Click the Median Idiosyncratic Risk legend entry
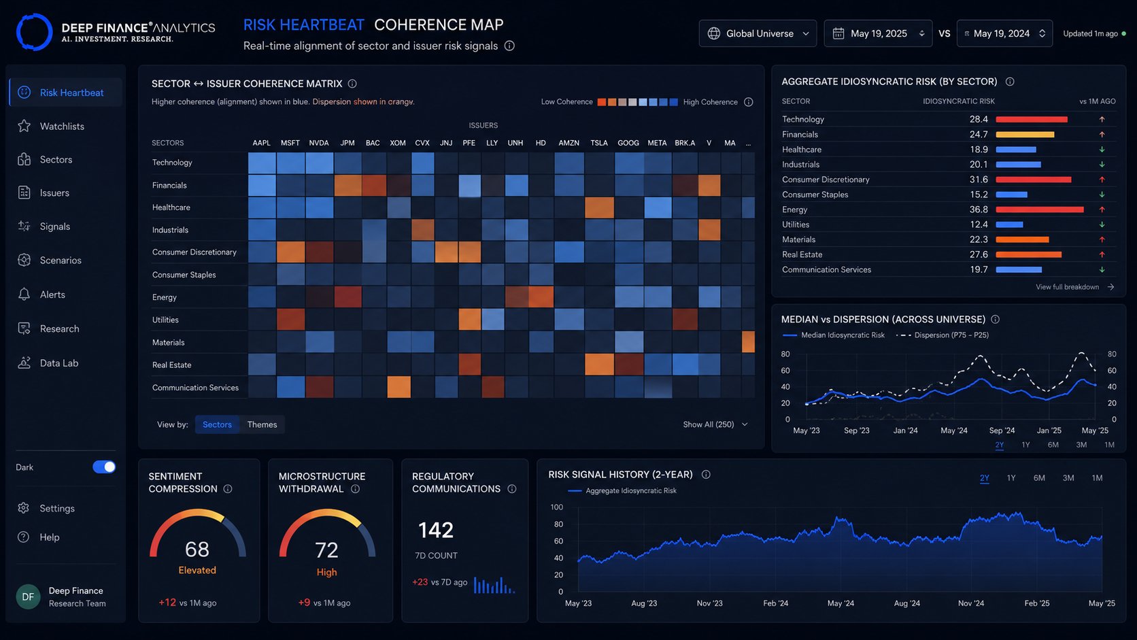1137x640 pixels. tap(834, 335)
